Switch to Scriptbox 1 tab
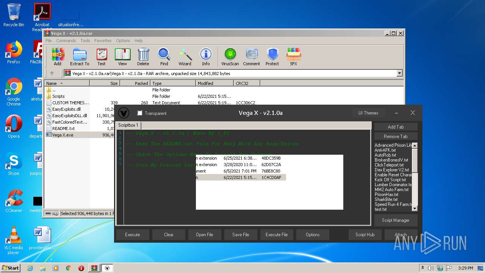This screenshot has height=273, width=485. (x=128, y=125)
